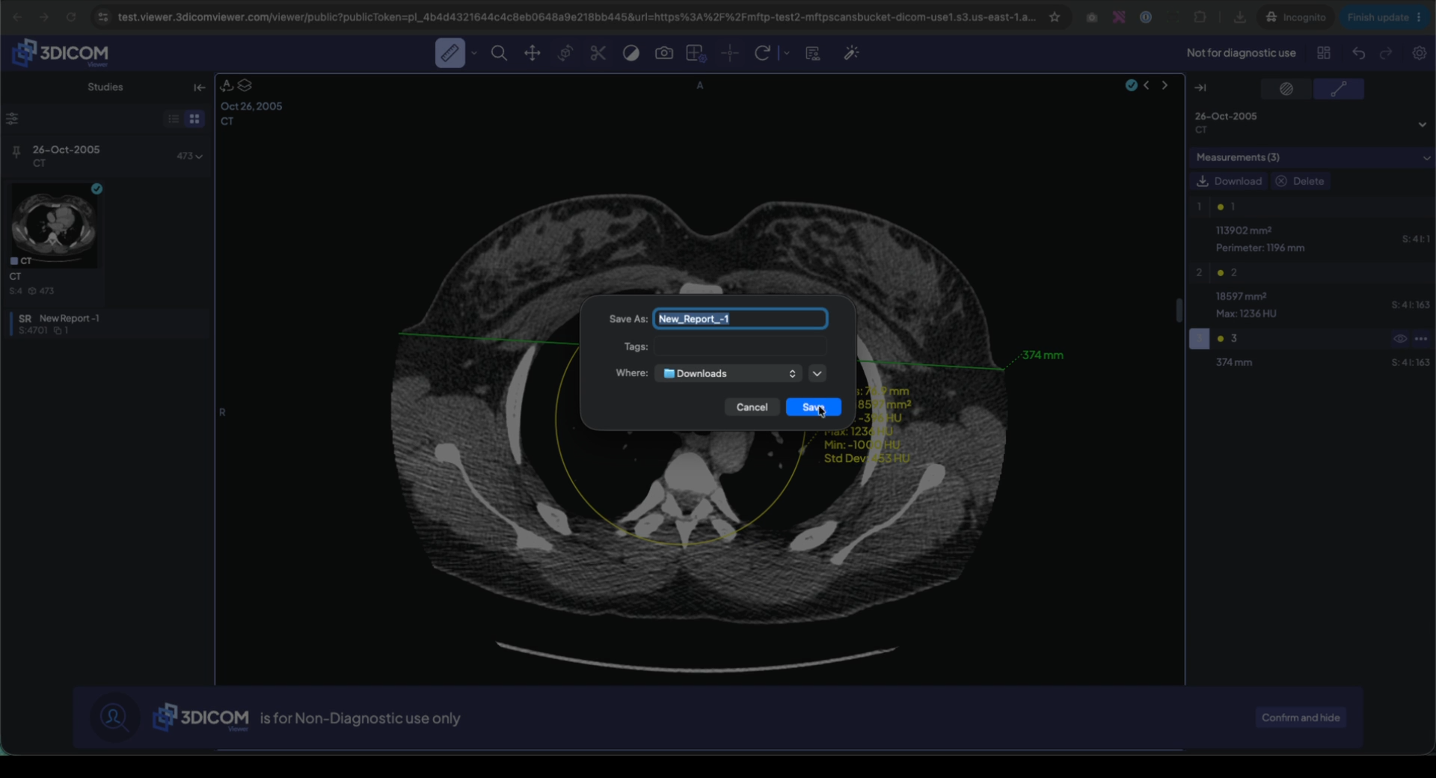Click the undo arrow
The width and height of the screenshot is (1436, 778).
click(x=1359, y=53)
